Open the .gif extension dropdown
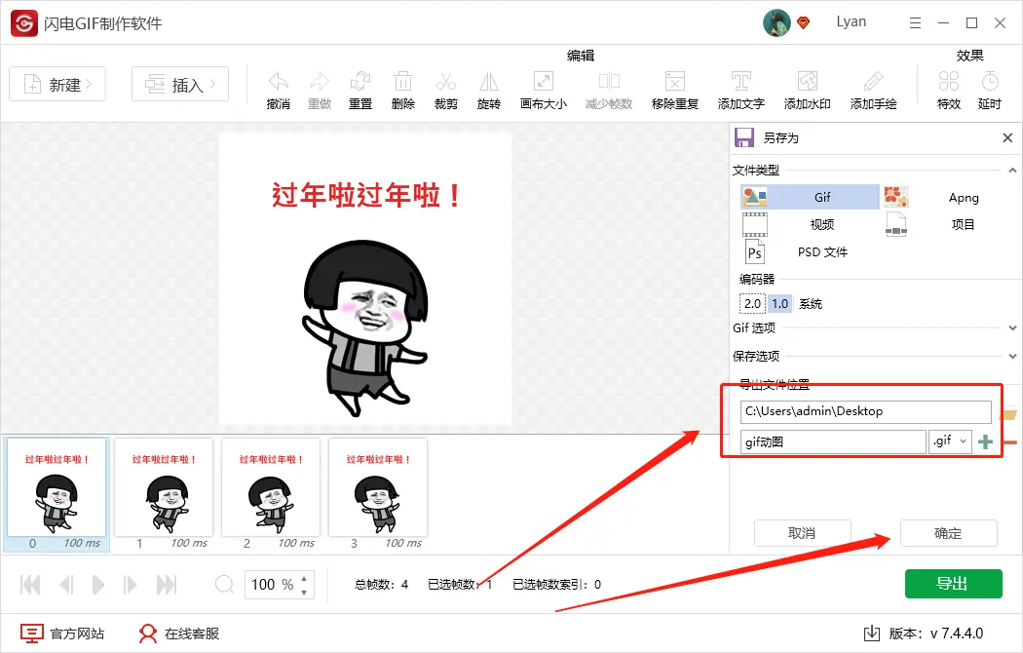 (951, 442)
